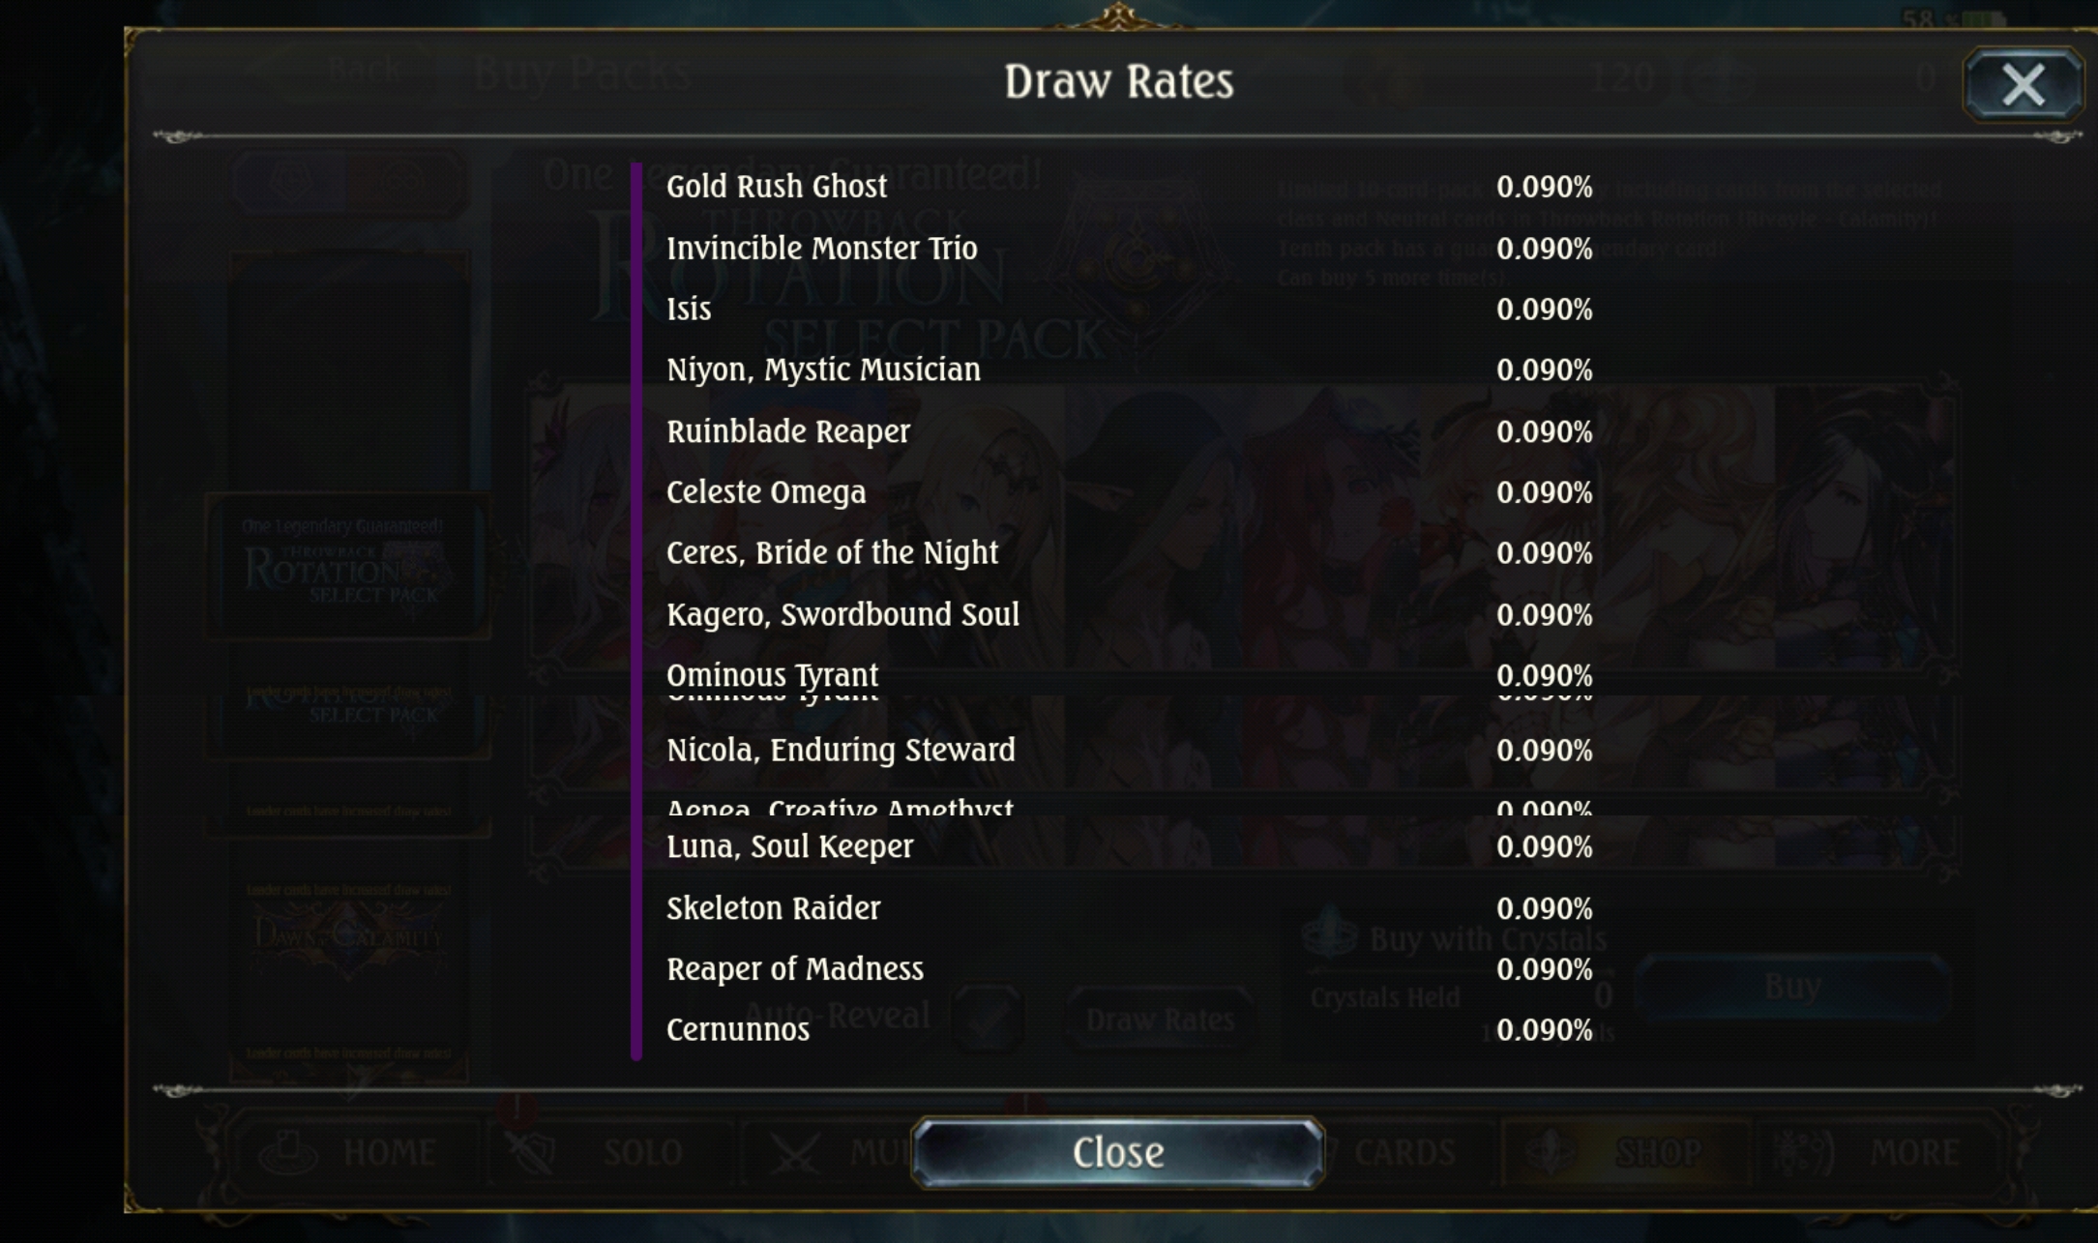Viewport: 2098px width, 1243px height.
Task: Click the Gold Rush Ghost rate percentage
Action: 1544,187
